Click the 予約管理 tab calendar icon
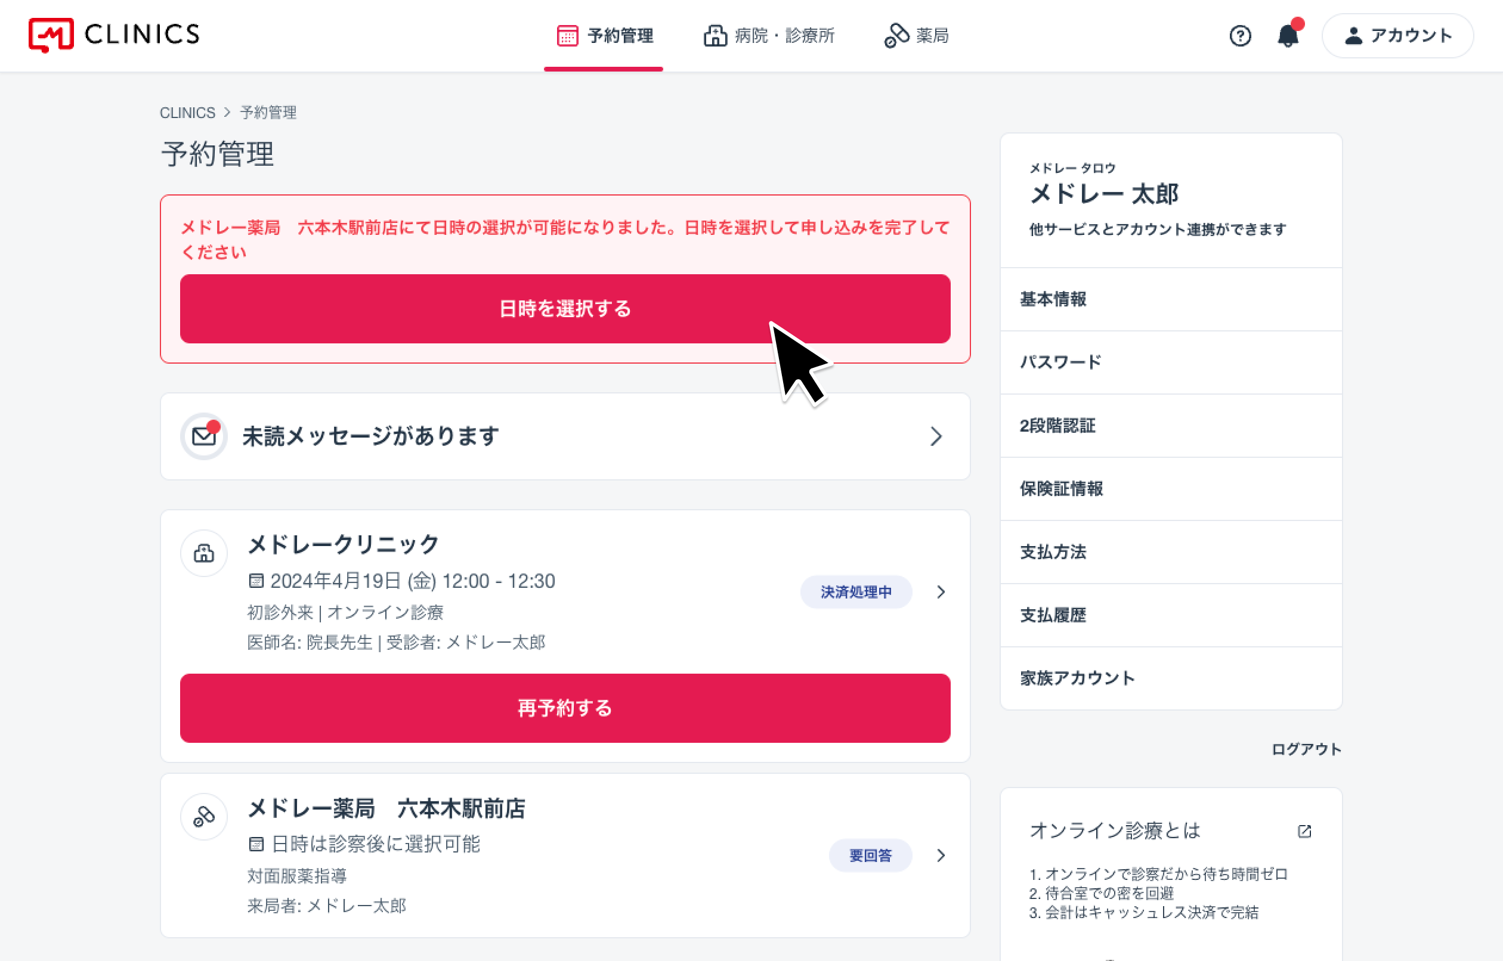 point(567,36)
